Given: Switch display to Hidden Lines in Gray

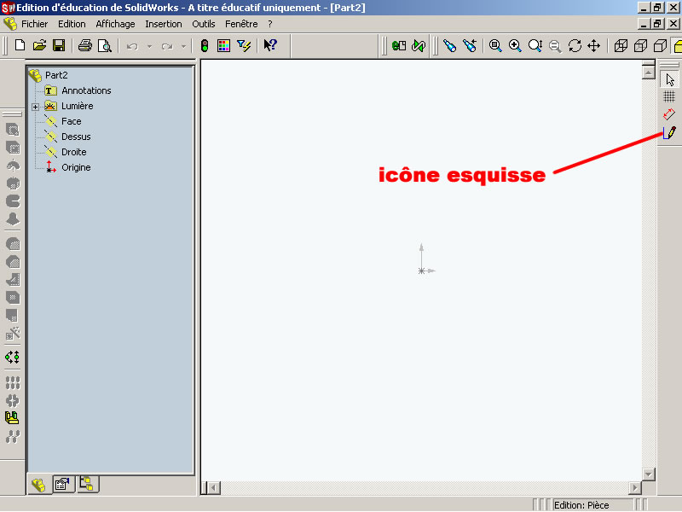Looking at the screenshot, I should click(x=641, y=46).
